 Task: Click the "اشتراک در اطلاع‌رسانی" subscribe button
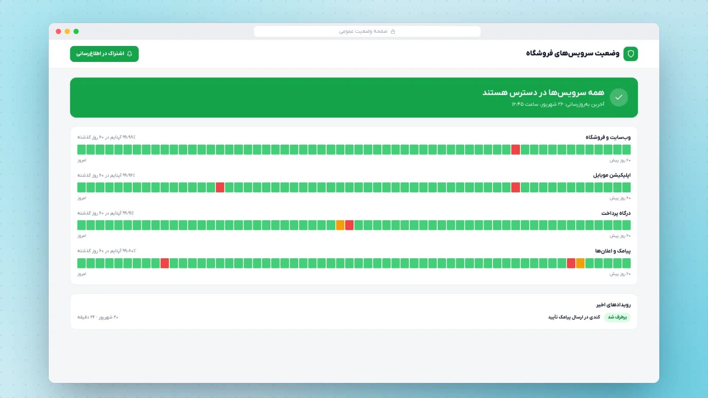click(x=104, y=54)
